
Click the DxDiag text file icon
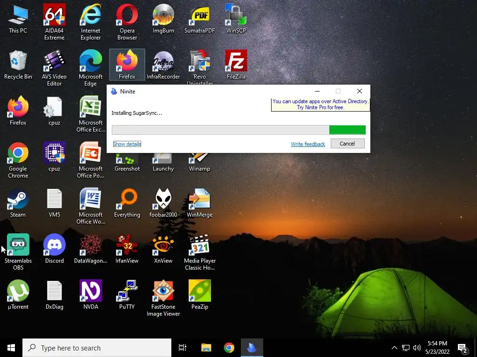point(54,295)
